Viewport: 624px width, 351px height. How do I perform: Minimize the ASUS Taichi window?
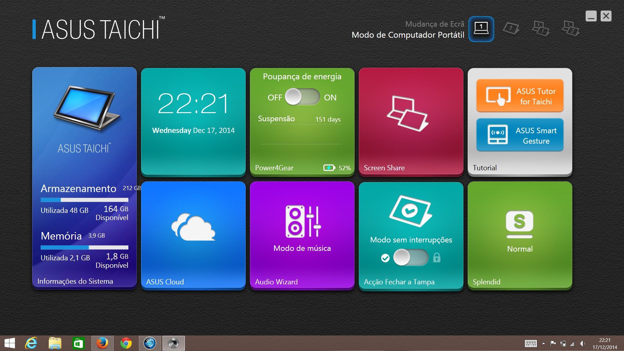click(591, 16)
